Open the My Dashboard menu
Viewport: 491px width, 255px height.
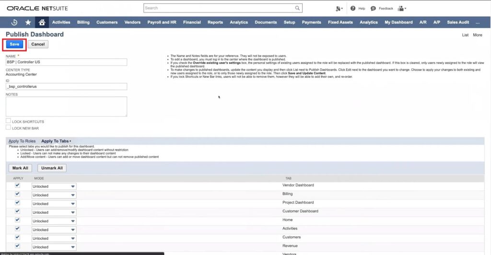(x=398, y=22)
